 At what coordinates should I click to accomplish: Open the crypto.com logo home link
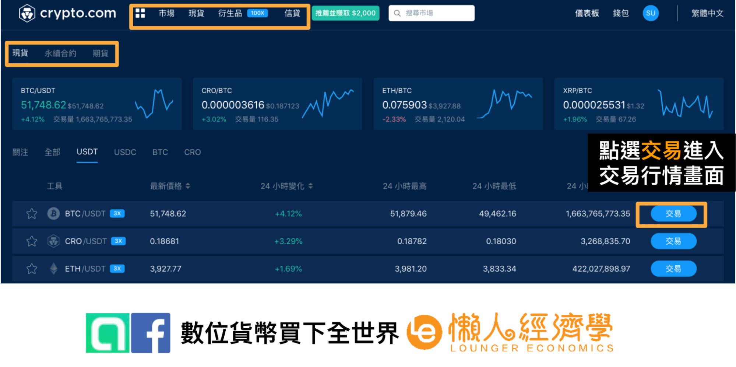pyautogui.click(x=67, y=13)
